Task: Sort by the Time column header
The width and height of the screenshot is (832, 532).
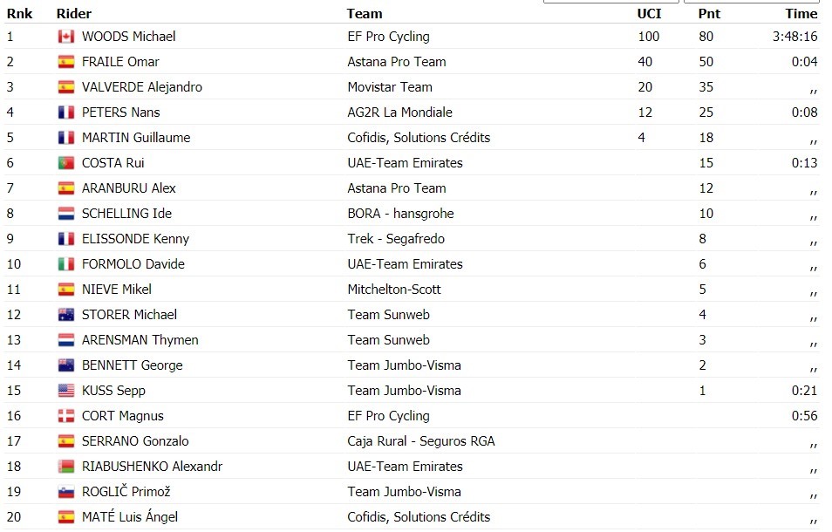Action: click(801, 14)
